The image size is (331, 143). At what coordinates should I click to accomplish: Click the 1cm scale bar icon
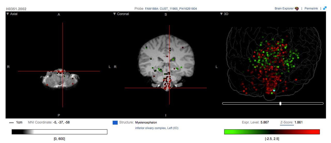[x=11, y=123]
